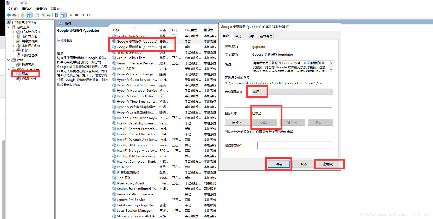Select the IP Helper service row
This screenshot has height=219, width=433.
[x=164, y=167]
